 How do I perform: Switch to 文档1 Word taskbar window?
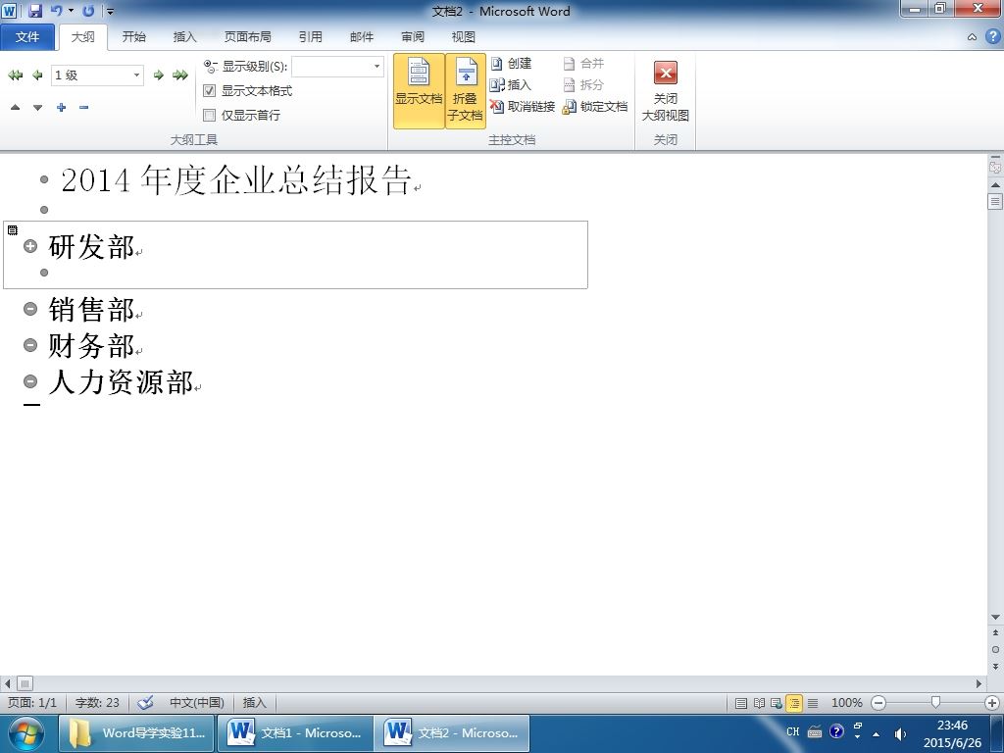[x=295, y=733]
